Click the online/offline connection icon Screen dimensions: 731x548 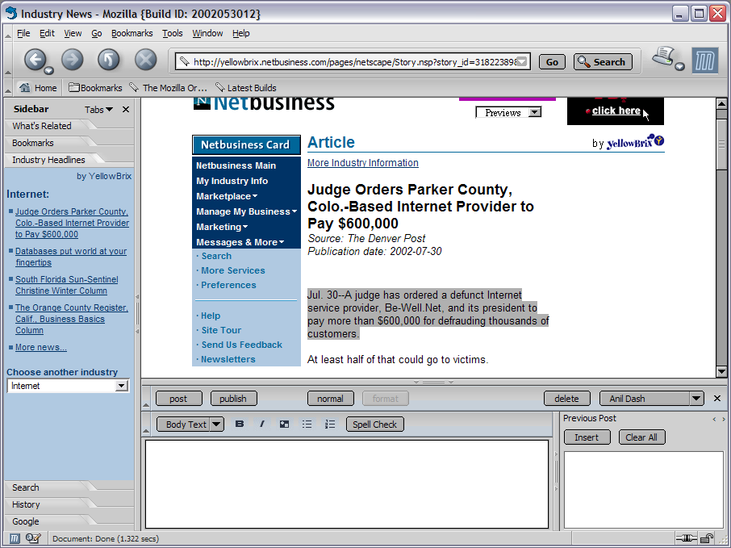687,538
